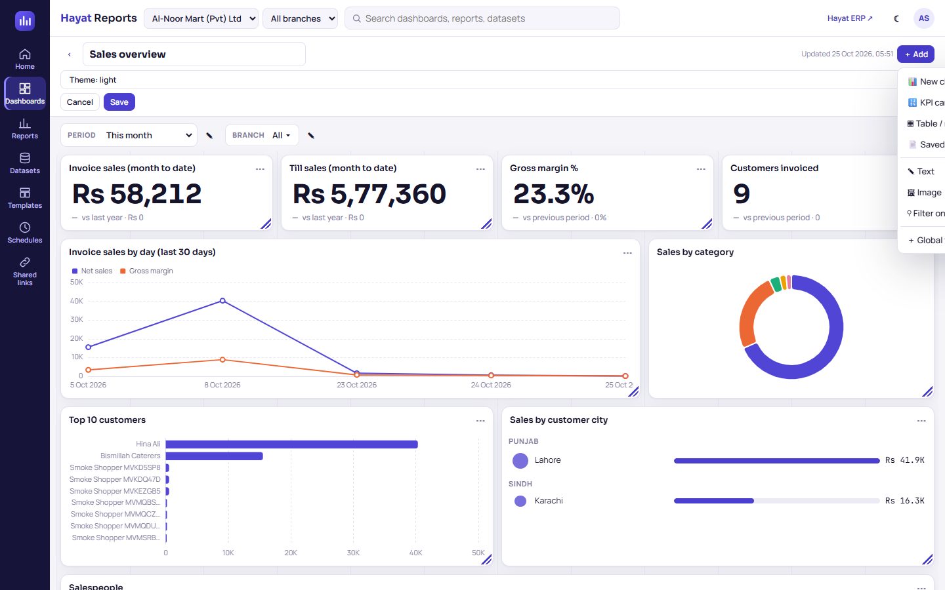The height and width of the screenshot is (590, 945).
Task: Open Reports in the sidebar
Action: (25, 128)
